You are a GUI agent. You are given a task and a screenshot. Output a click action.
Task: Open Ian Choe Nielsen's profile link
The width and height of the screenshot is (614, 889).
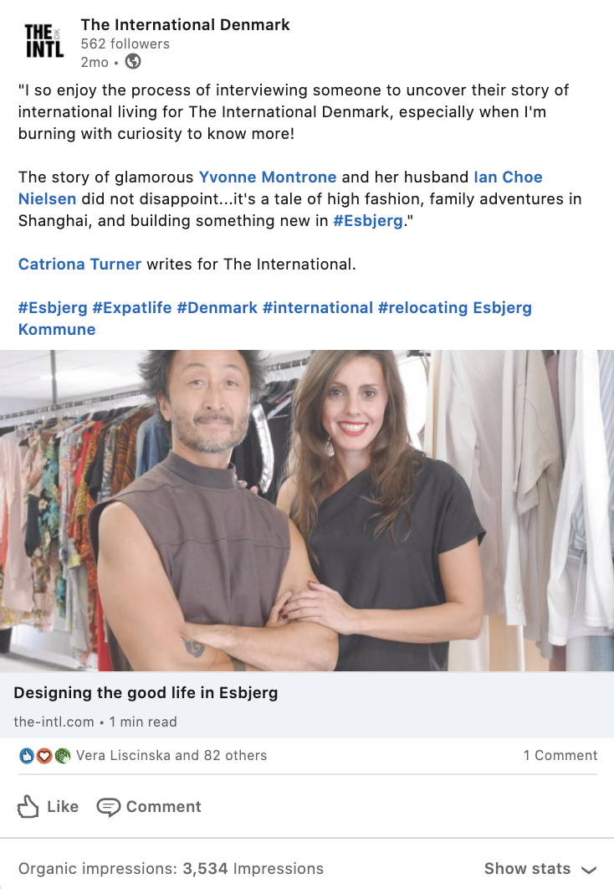280,188
